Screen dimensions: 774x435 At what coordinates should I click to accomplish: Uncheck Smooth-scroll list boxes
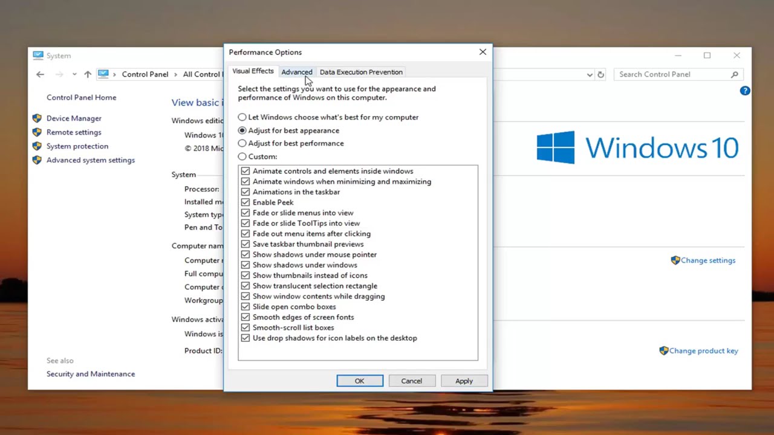(x=246, y=327)
